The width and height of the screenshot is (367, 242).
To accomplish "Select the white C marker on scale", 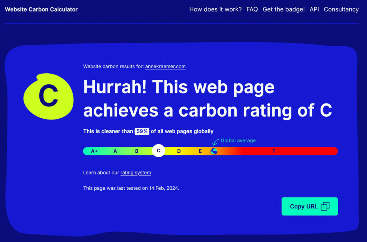I will pos(158,151).
